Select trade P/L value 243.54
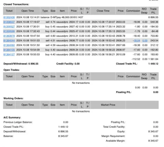This screenshot has width=164, height=147. (x=154, y=40)
